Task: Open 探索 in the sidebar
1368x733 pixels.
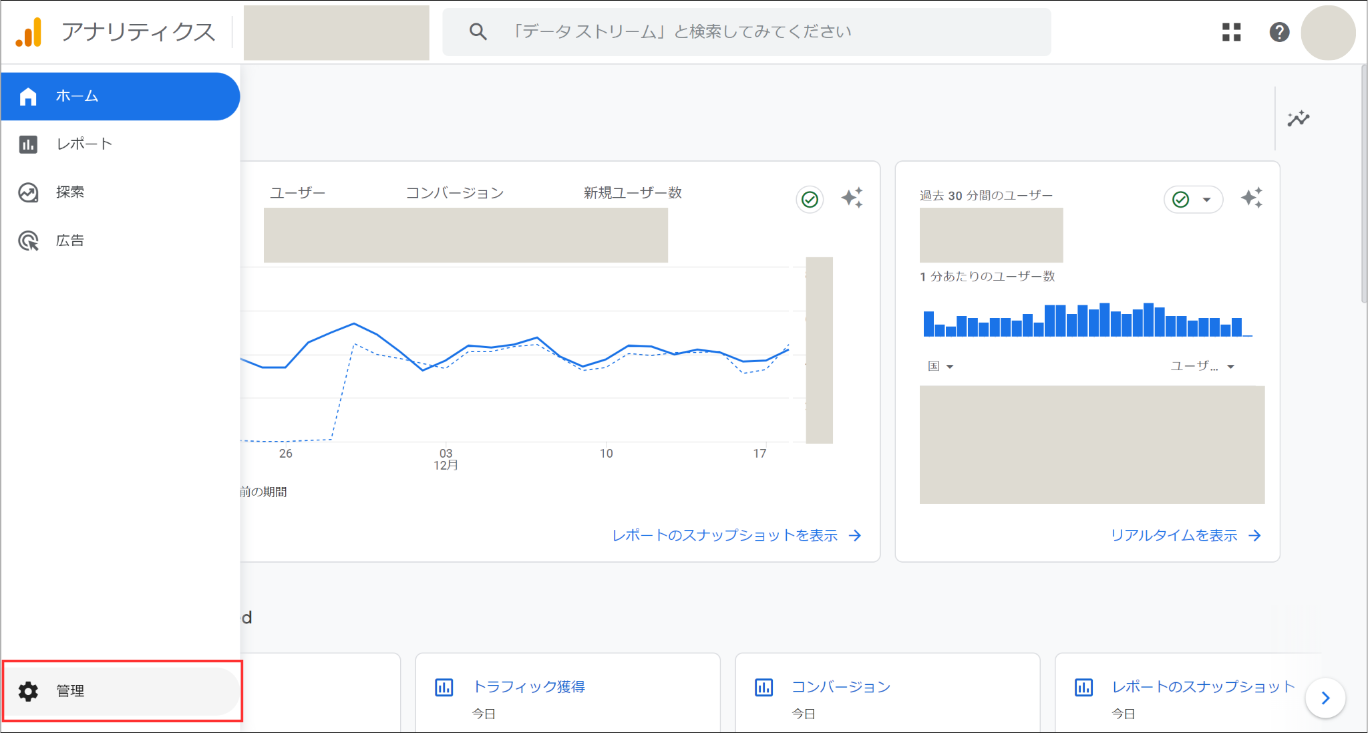Action: [120, 192]
